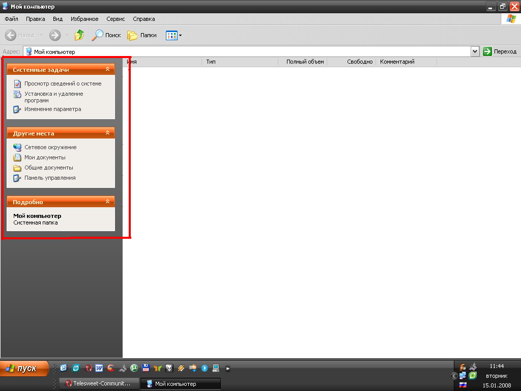Open the Поиск search pane
Image resolution: width=521 pixels, height=391 pixels.
tap(106, 35)
